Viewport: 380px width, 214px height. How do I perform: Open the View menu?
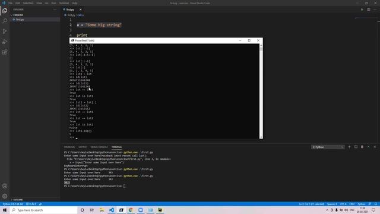pos(39,3)
